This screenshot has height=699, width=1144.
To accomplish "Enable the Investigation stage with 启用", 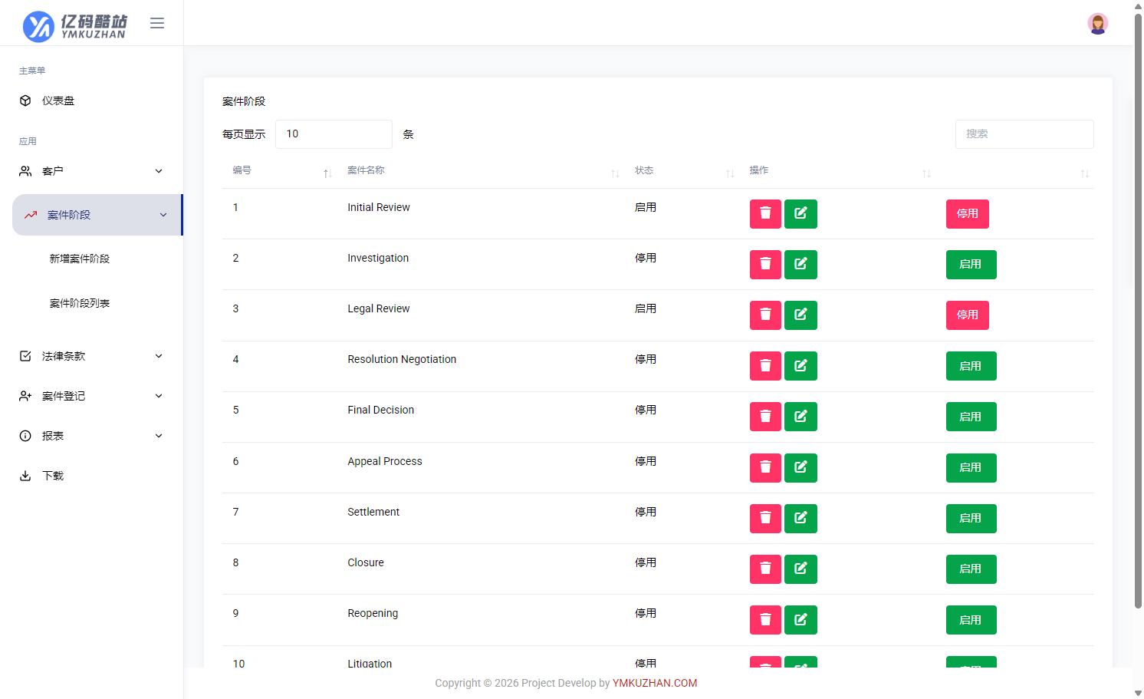I will tap(971, 265).
